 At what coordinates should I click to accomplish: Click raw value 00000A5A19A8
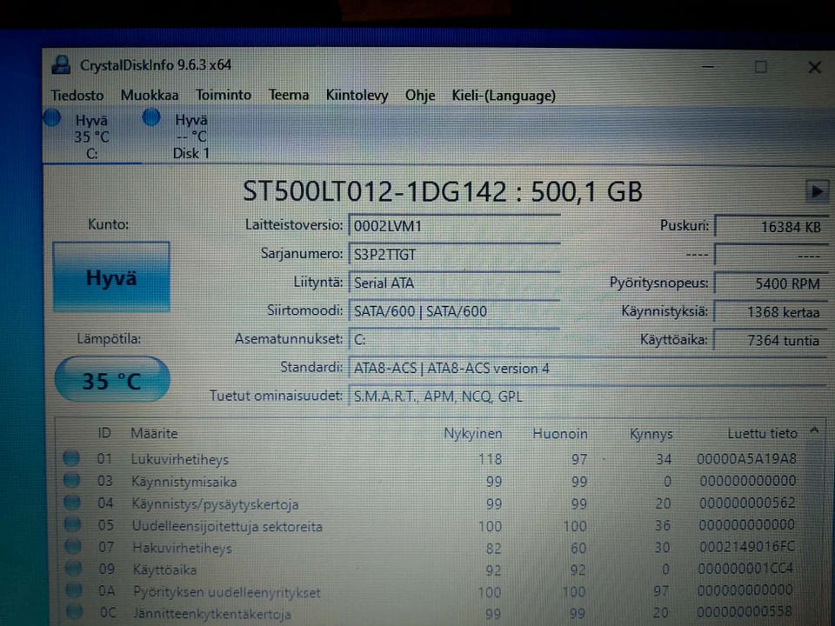746,458
